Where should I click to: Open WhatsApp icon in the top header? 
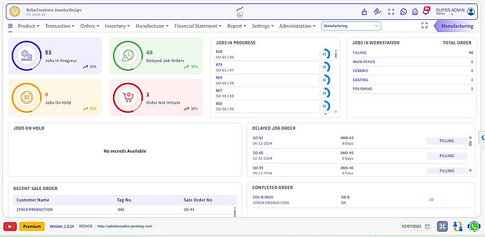pyautogui.click(x=404, y=12)
